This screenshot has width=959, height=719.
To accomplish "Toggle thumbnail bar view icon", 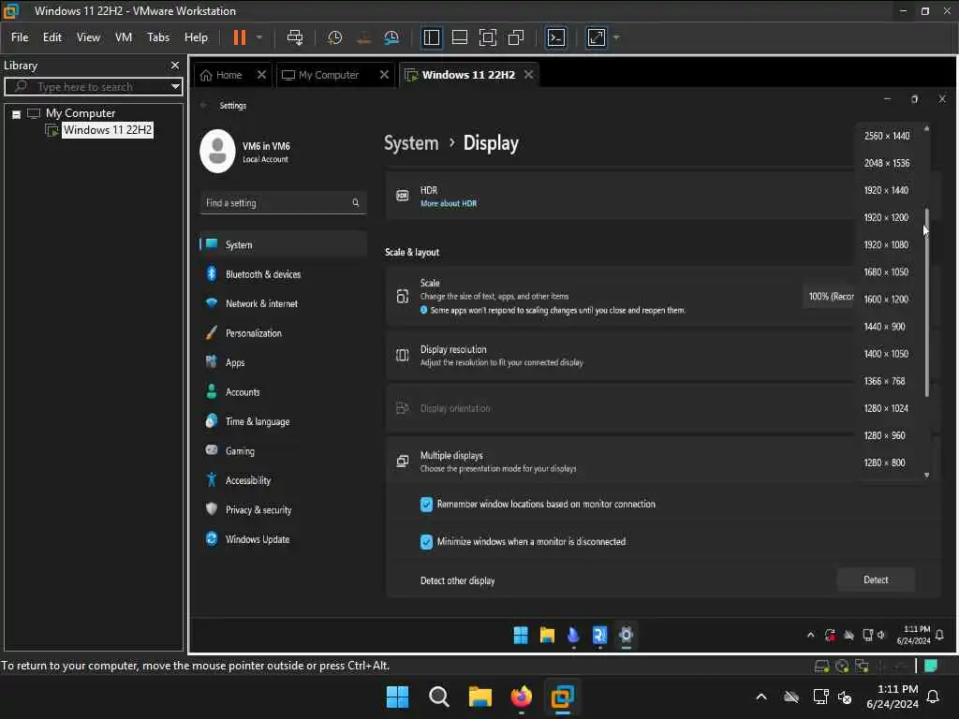I will (x=459, y=37).
